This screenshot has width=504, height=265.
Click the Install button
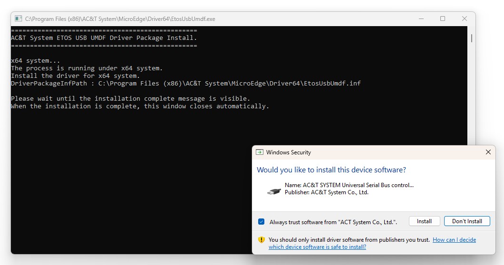pos(424,221)
